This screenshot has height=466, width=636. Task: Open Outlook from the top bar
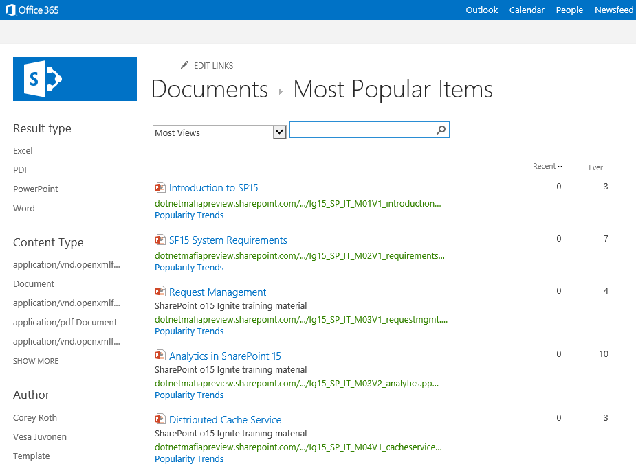pyautogui.click(x=481, y=10)
